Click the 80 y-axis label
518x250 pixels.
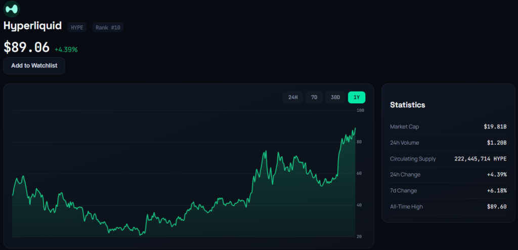[x=359, y=142]
